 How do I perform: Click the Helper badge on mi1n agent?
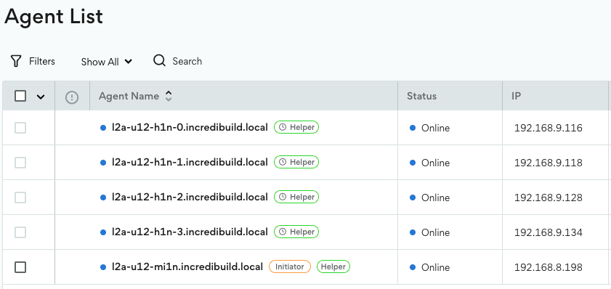[333, 266]
